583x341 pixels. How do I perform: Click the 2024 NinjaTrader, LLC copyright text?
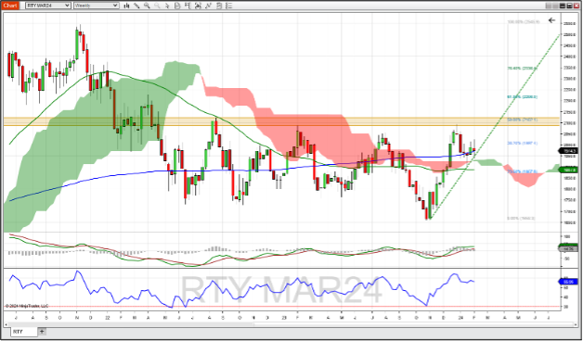click(x=27, y=306)
